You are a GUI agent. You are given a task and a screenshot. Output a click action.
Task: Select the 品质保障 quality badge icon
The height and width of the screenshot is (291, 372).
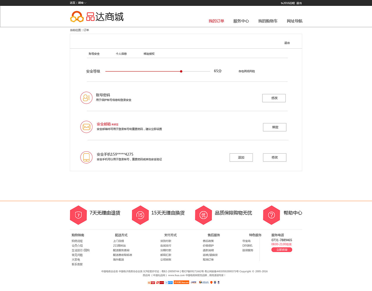(203, 215)
